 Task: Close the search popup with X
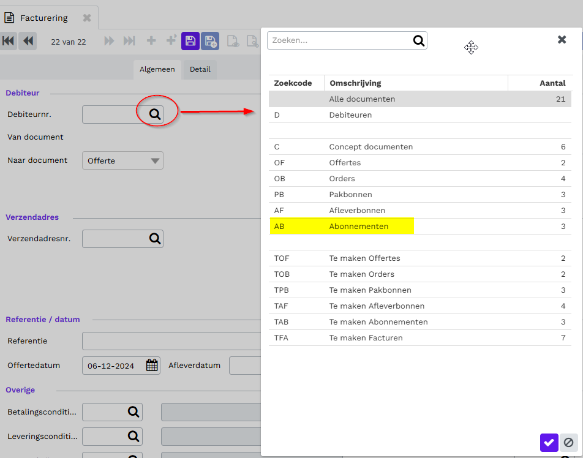(x=562, y=39)
